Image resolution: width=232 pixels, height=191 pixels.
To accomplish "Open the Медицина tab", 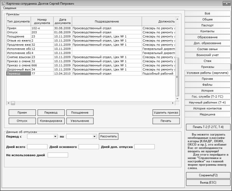I will 207,114.
